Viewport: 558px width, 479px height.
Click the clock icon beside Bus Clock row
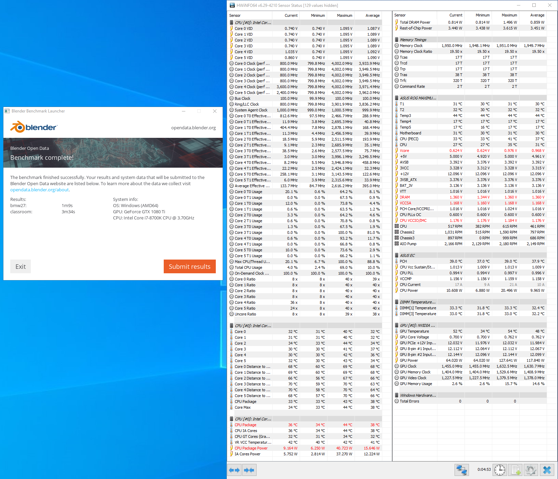[x=232, y=98]
